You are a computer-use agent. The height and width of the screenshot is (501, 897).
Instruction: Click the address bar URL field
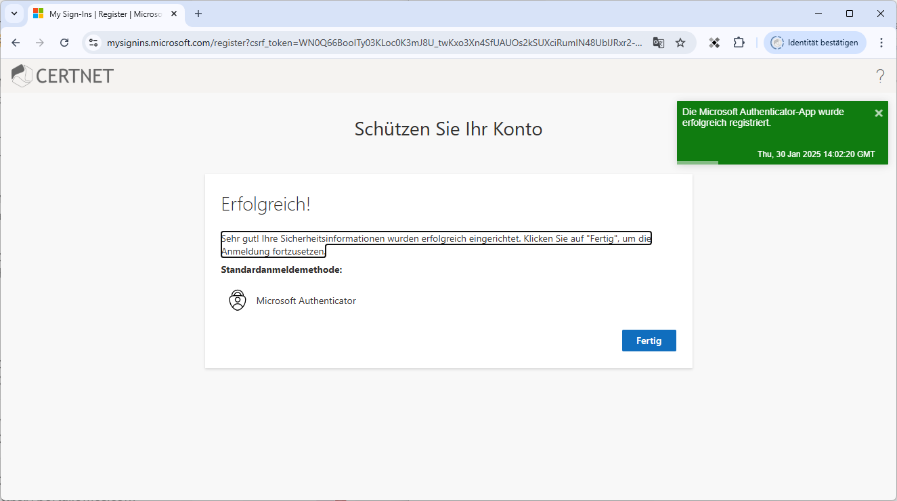(x=372, y=43)
